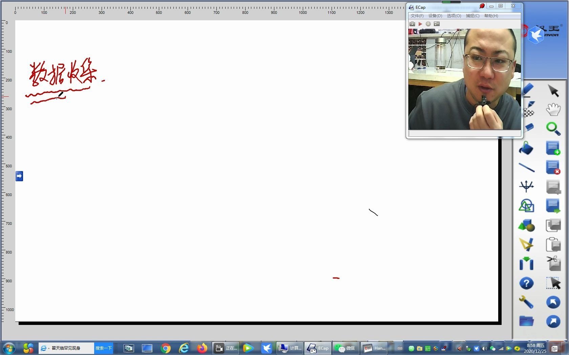Click the camera snapshot icon in ECap
569x355 pixels.
412,24
